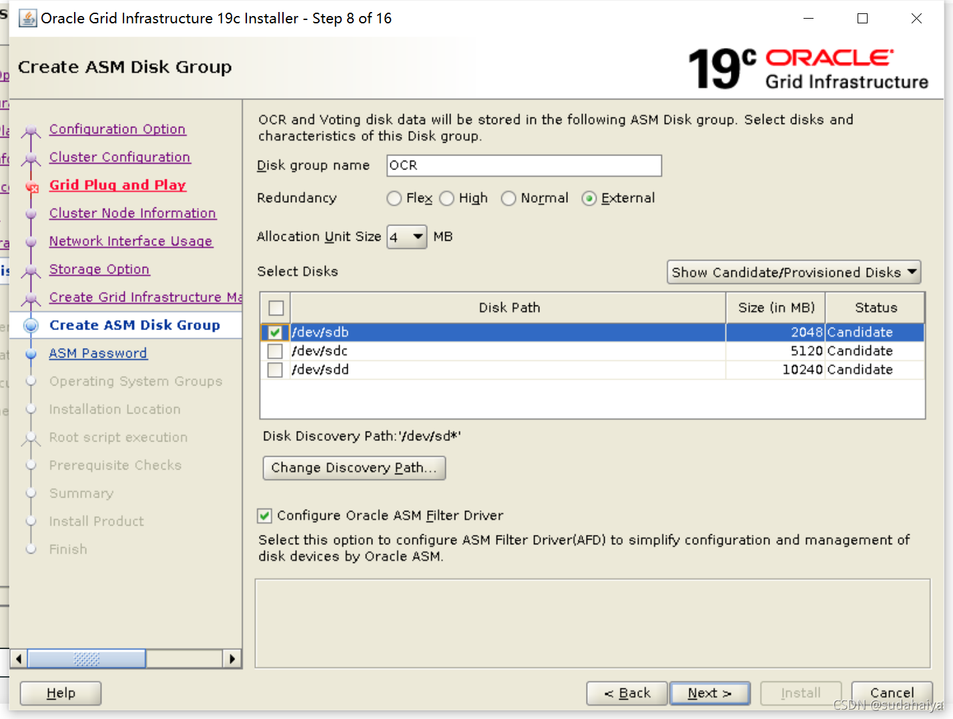The height and width of the screenshot is (719, 953).
Task: Go to ASM Password step
Action: [x=98, y=353]
